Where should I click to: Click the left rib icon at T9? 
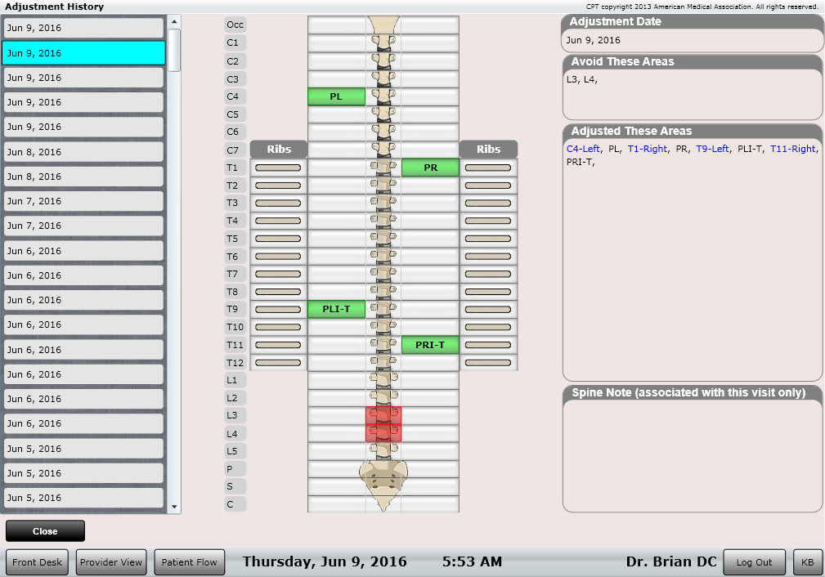click(x=278, y=309)
